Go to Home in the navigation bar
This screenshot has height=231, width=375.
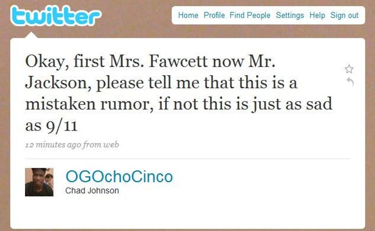[188, 15]
